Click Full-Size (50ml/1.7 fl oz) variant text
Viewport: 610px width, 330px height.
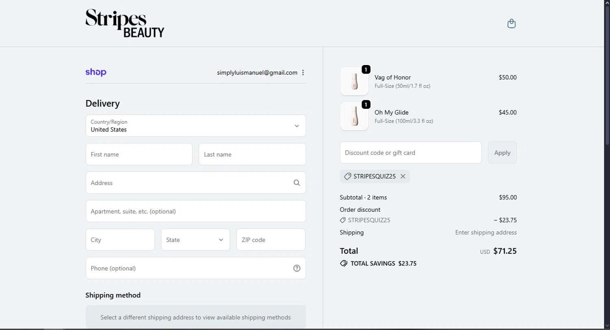tap(402, 86)
